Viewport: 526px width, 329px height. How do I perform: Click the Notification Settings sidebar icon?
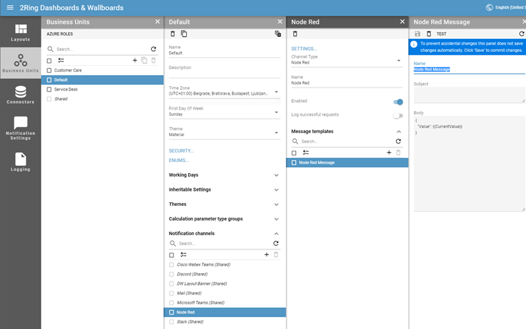point(20,128)
